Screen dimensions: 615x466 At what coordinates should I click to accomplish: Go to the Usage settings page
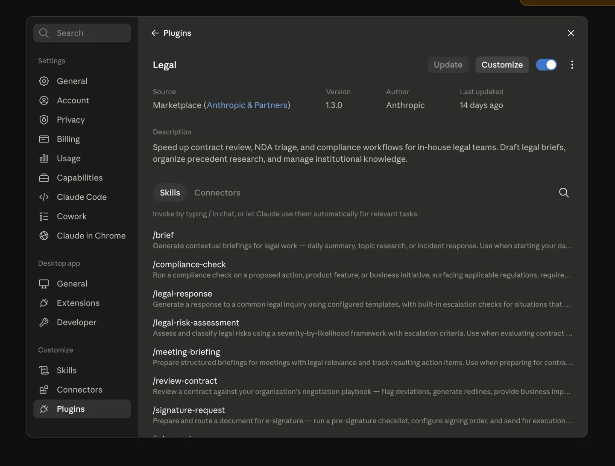[82, 158]
